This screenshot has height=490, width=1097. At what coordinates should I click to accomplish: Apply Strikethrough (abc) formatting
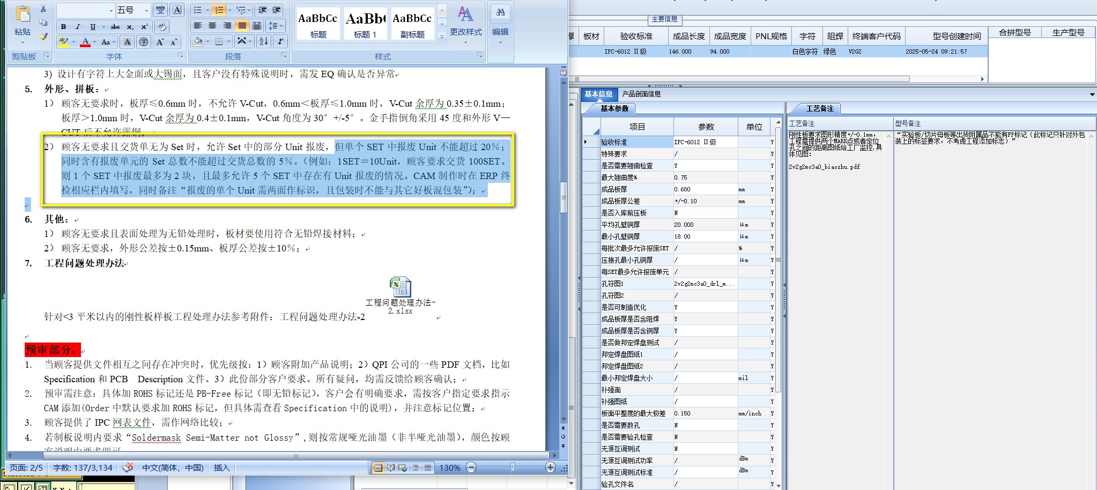point(115,27)
